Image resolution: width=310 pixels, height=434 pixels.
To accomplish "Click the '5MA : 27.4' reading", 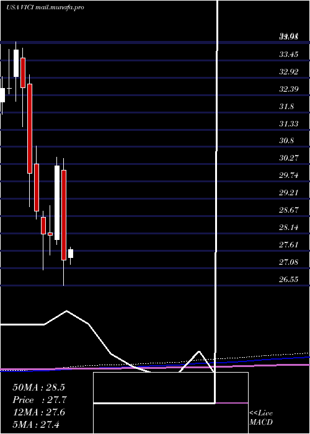I will 36,425.
